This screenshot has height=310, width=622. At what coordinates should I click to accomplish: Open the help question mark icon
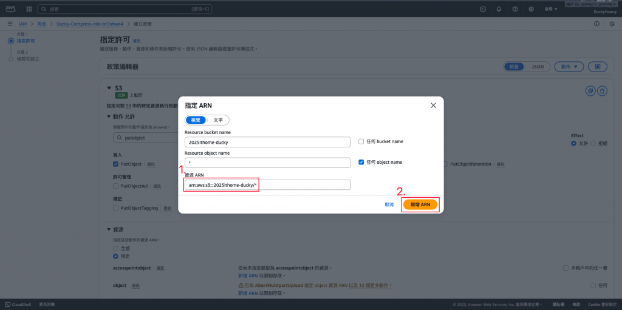515,8
